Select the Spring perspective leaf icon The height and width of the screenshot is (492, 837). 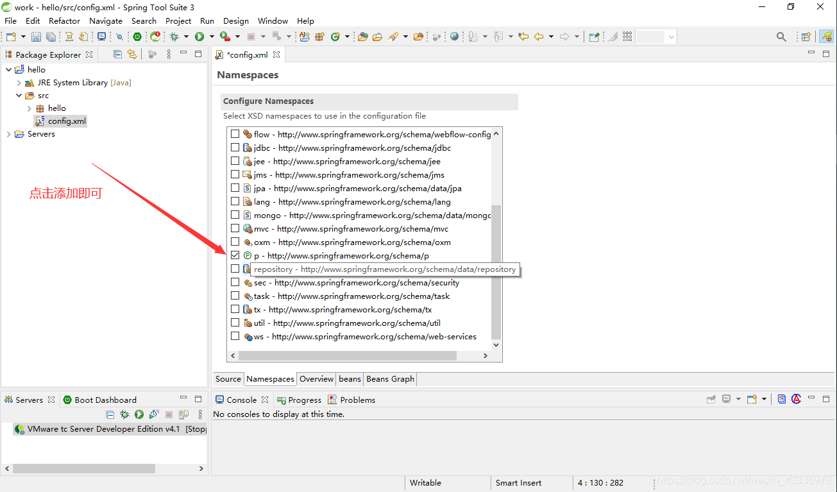(826, 37)
